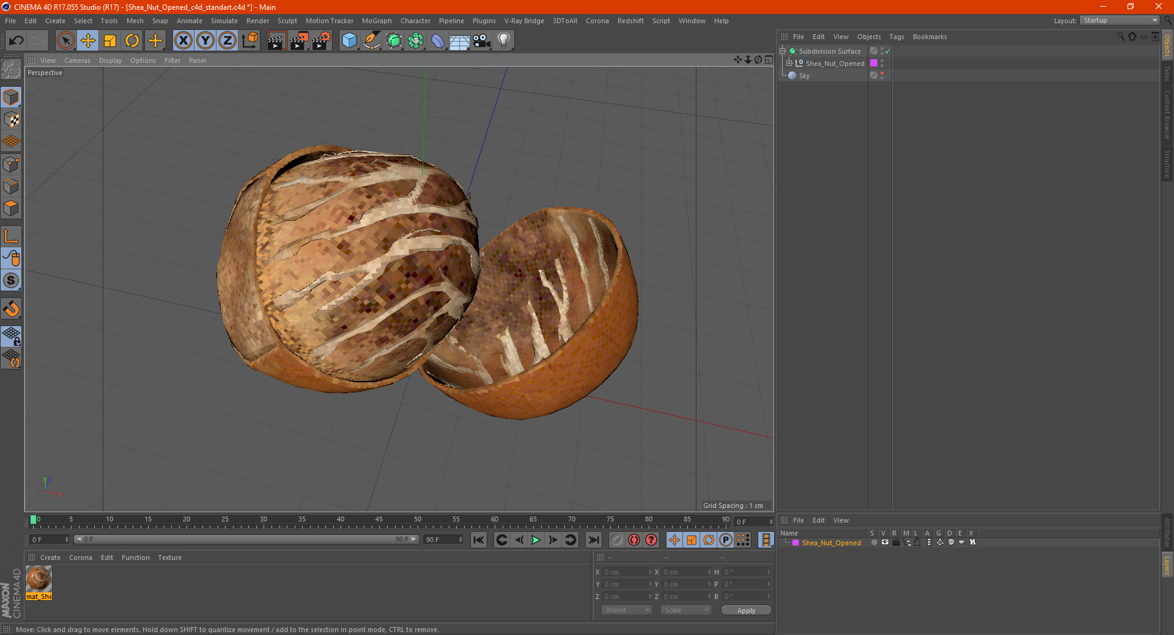
Task: Add a Light object
Action: 504,41
